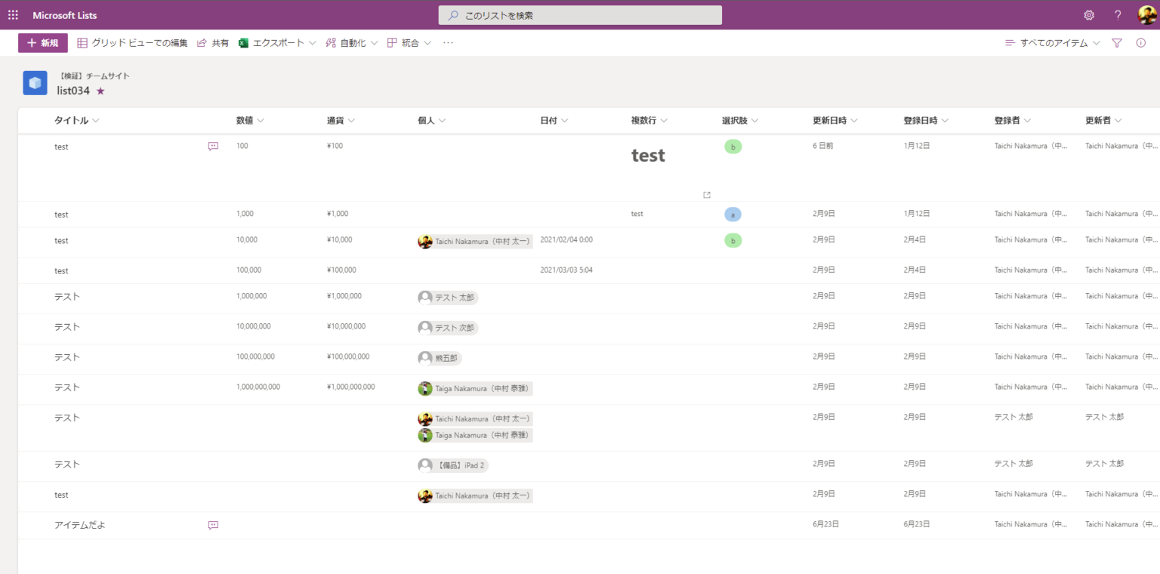Open the app launcher waffle icon
1160x574 pixels.
point(13,15)
